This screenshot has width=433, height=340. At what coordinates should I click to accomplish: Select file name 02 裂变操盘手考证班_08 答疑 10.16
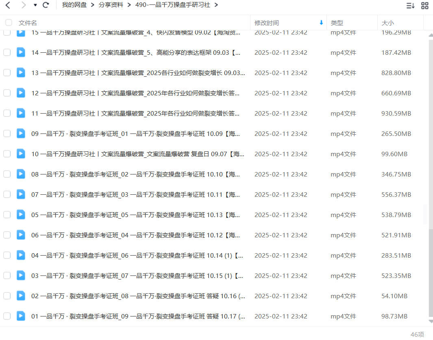pyautogui.click(x=138, y=296)
